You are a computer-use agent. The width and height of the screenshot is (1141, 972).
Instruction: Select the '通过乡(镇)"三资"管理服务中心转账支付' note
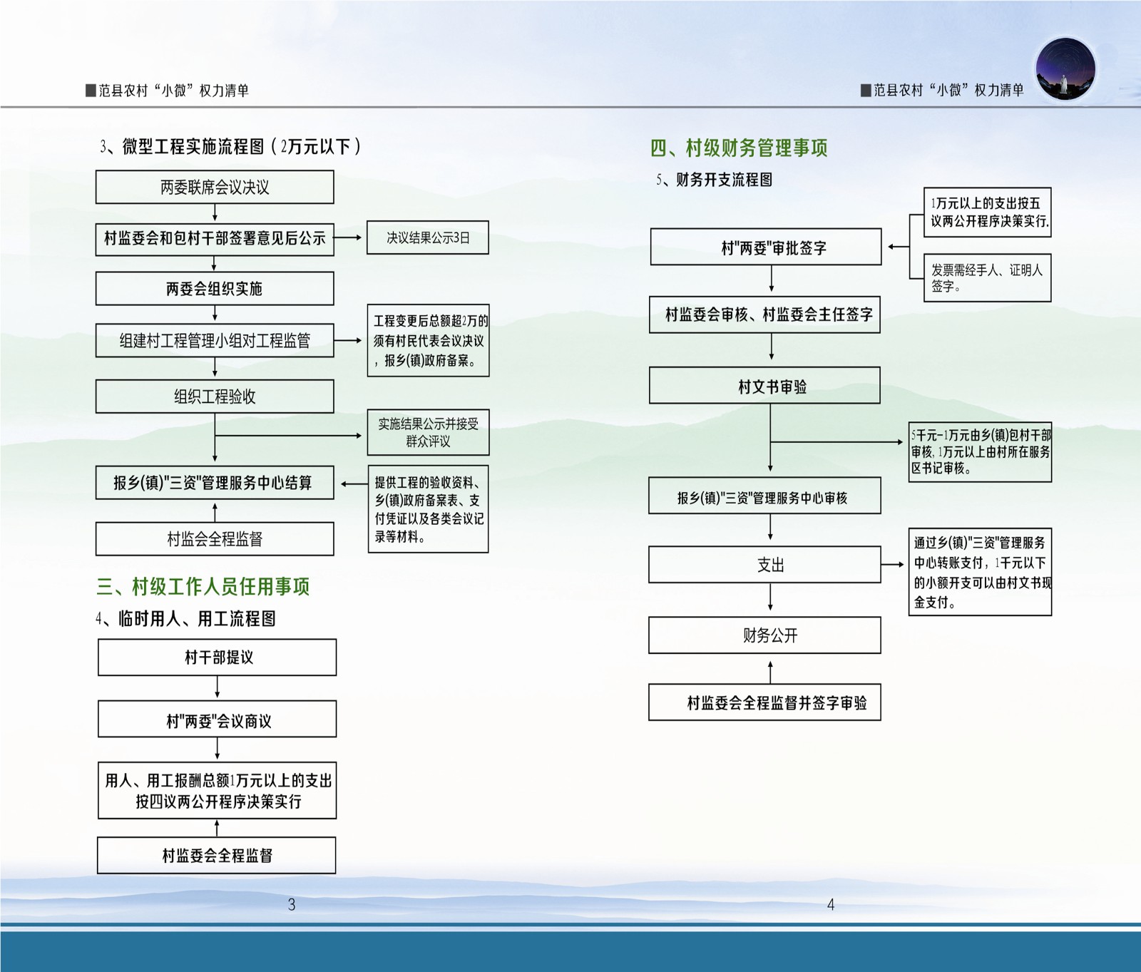(x=980, y=572)
